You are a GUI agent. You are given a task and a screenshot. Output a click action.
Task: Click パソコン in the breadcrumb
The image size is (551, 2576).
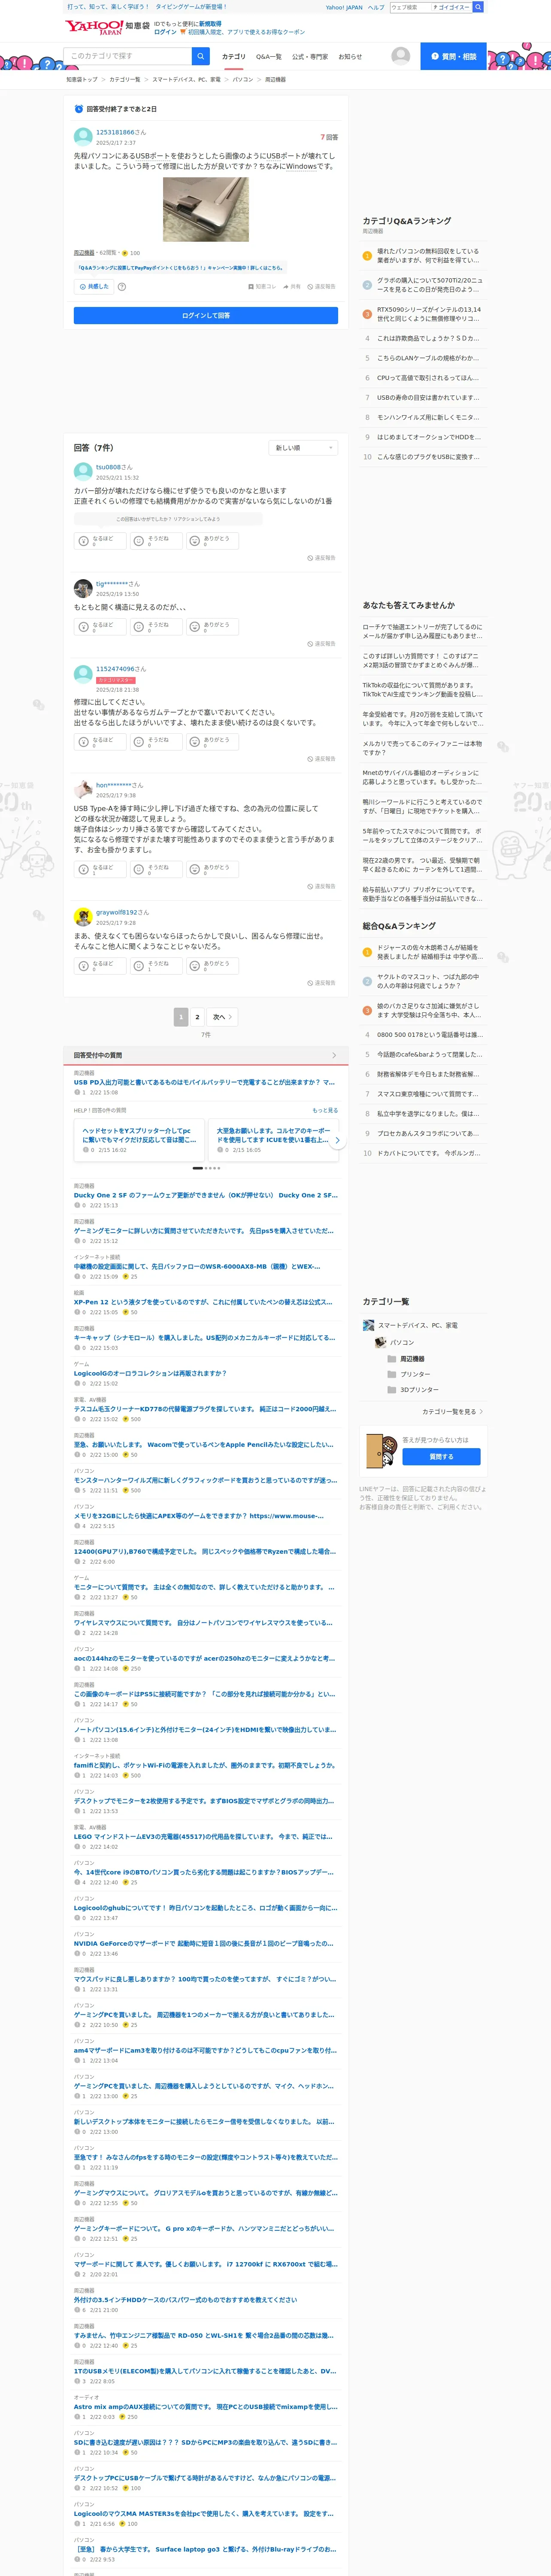pos(243,79)
